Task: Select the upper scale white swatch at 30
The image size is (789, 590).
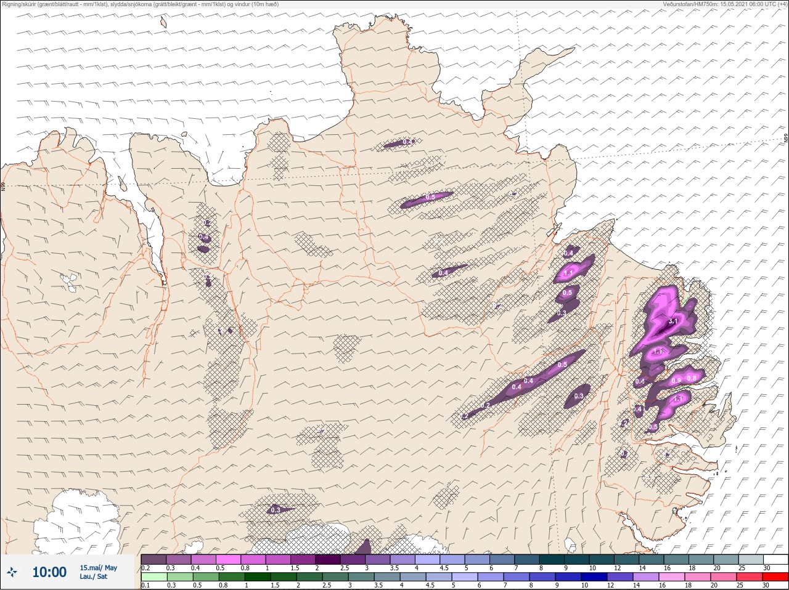Action: point(775,559)
